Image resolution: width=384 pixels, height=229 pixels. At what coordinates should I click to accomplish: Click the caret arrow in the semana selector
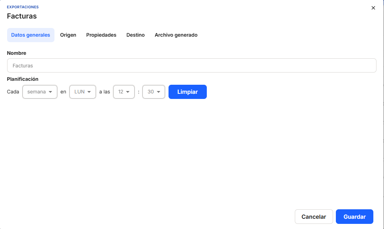[x=50, y=92]
